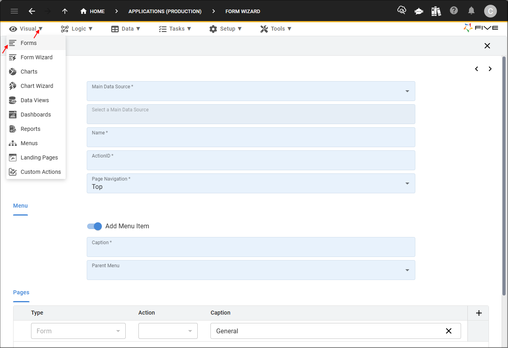Add a new page row with plus

479,313
